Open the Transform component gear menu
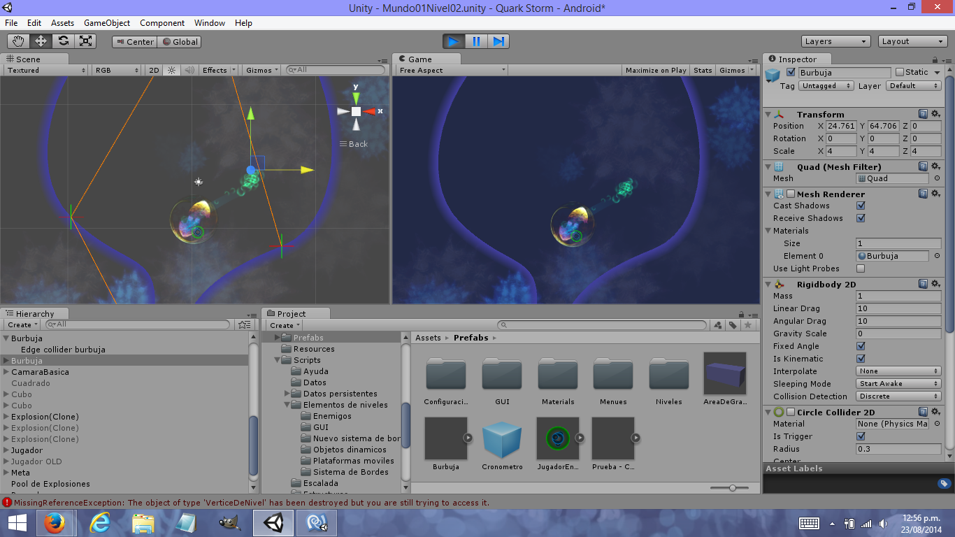 (x=935, y=114)
